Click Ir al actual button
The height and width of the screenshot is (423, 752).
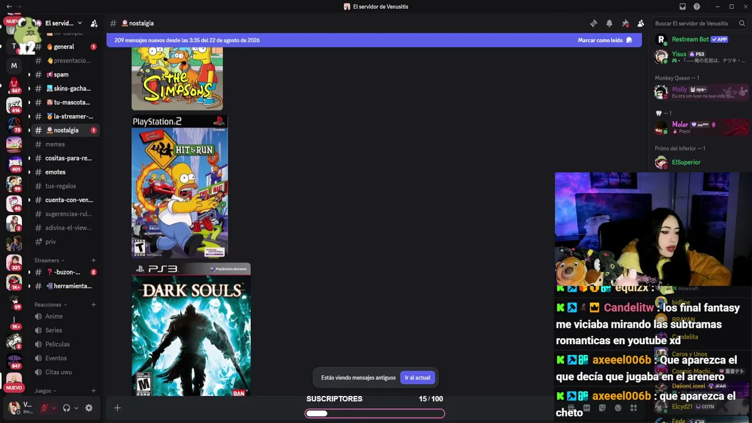pyautogui.click(x=417, y=378)
